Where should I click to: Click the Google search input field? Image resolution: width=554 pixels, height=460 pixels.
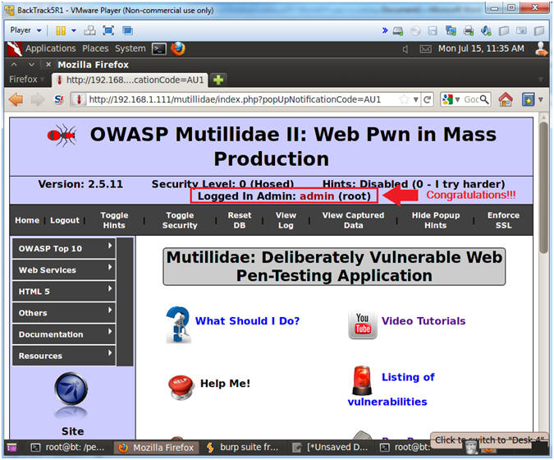[470, 100]
